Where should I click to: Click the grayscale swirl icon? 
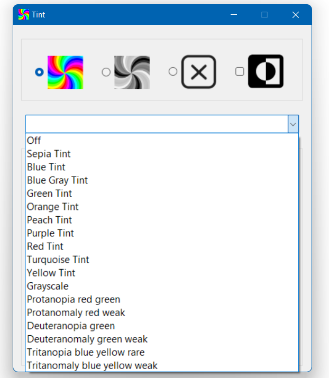[x=132, y=72]
